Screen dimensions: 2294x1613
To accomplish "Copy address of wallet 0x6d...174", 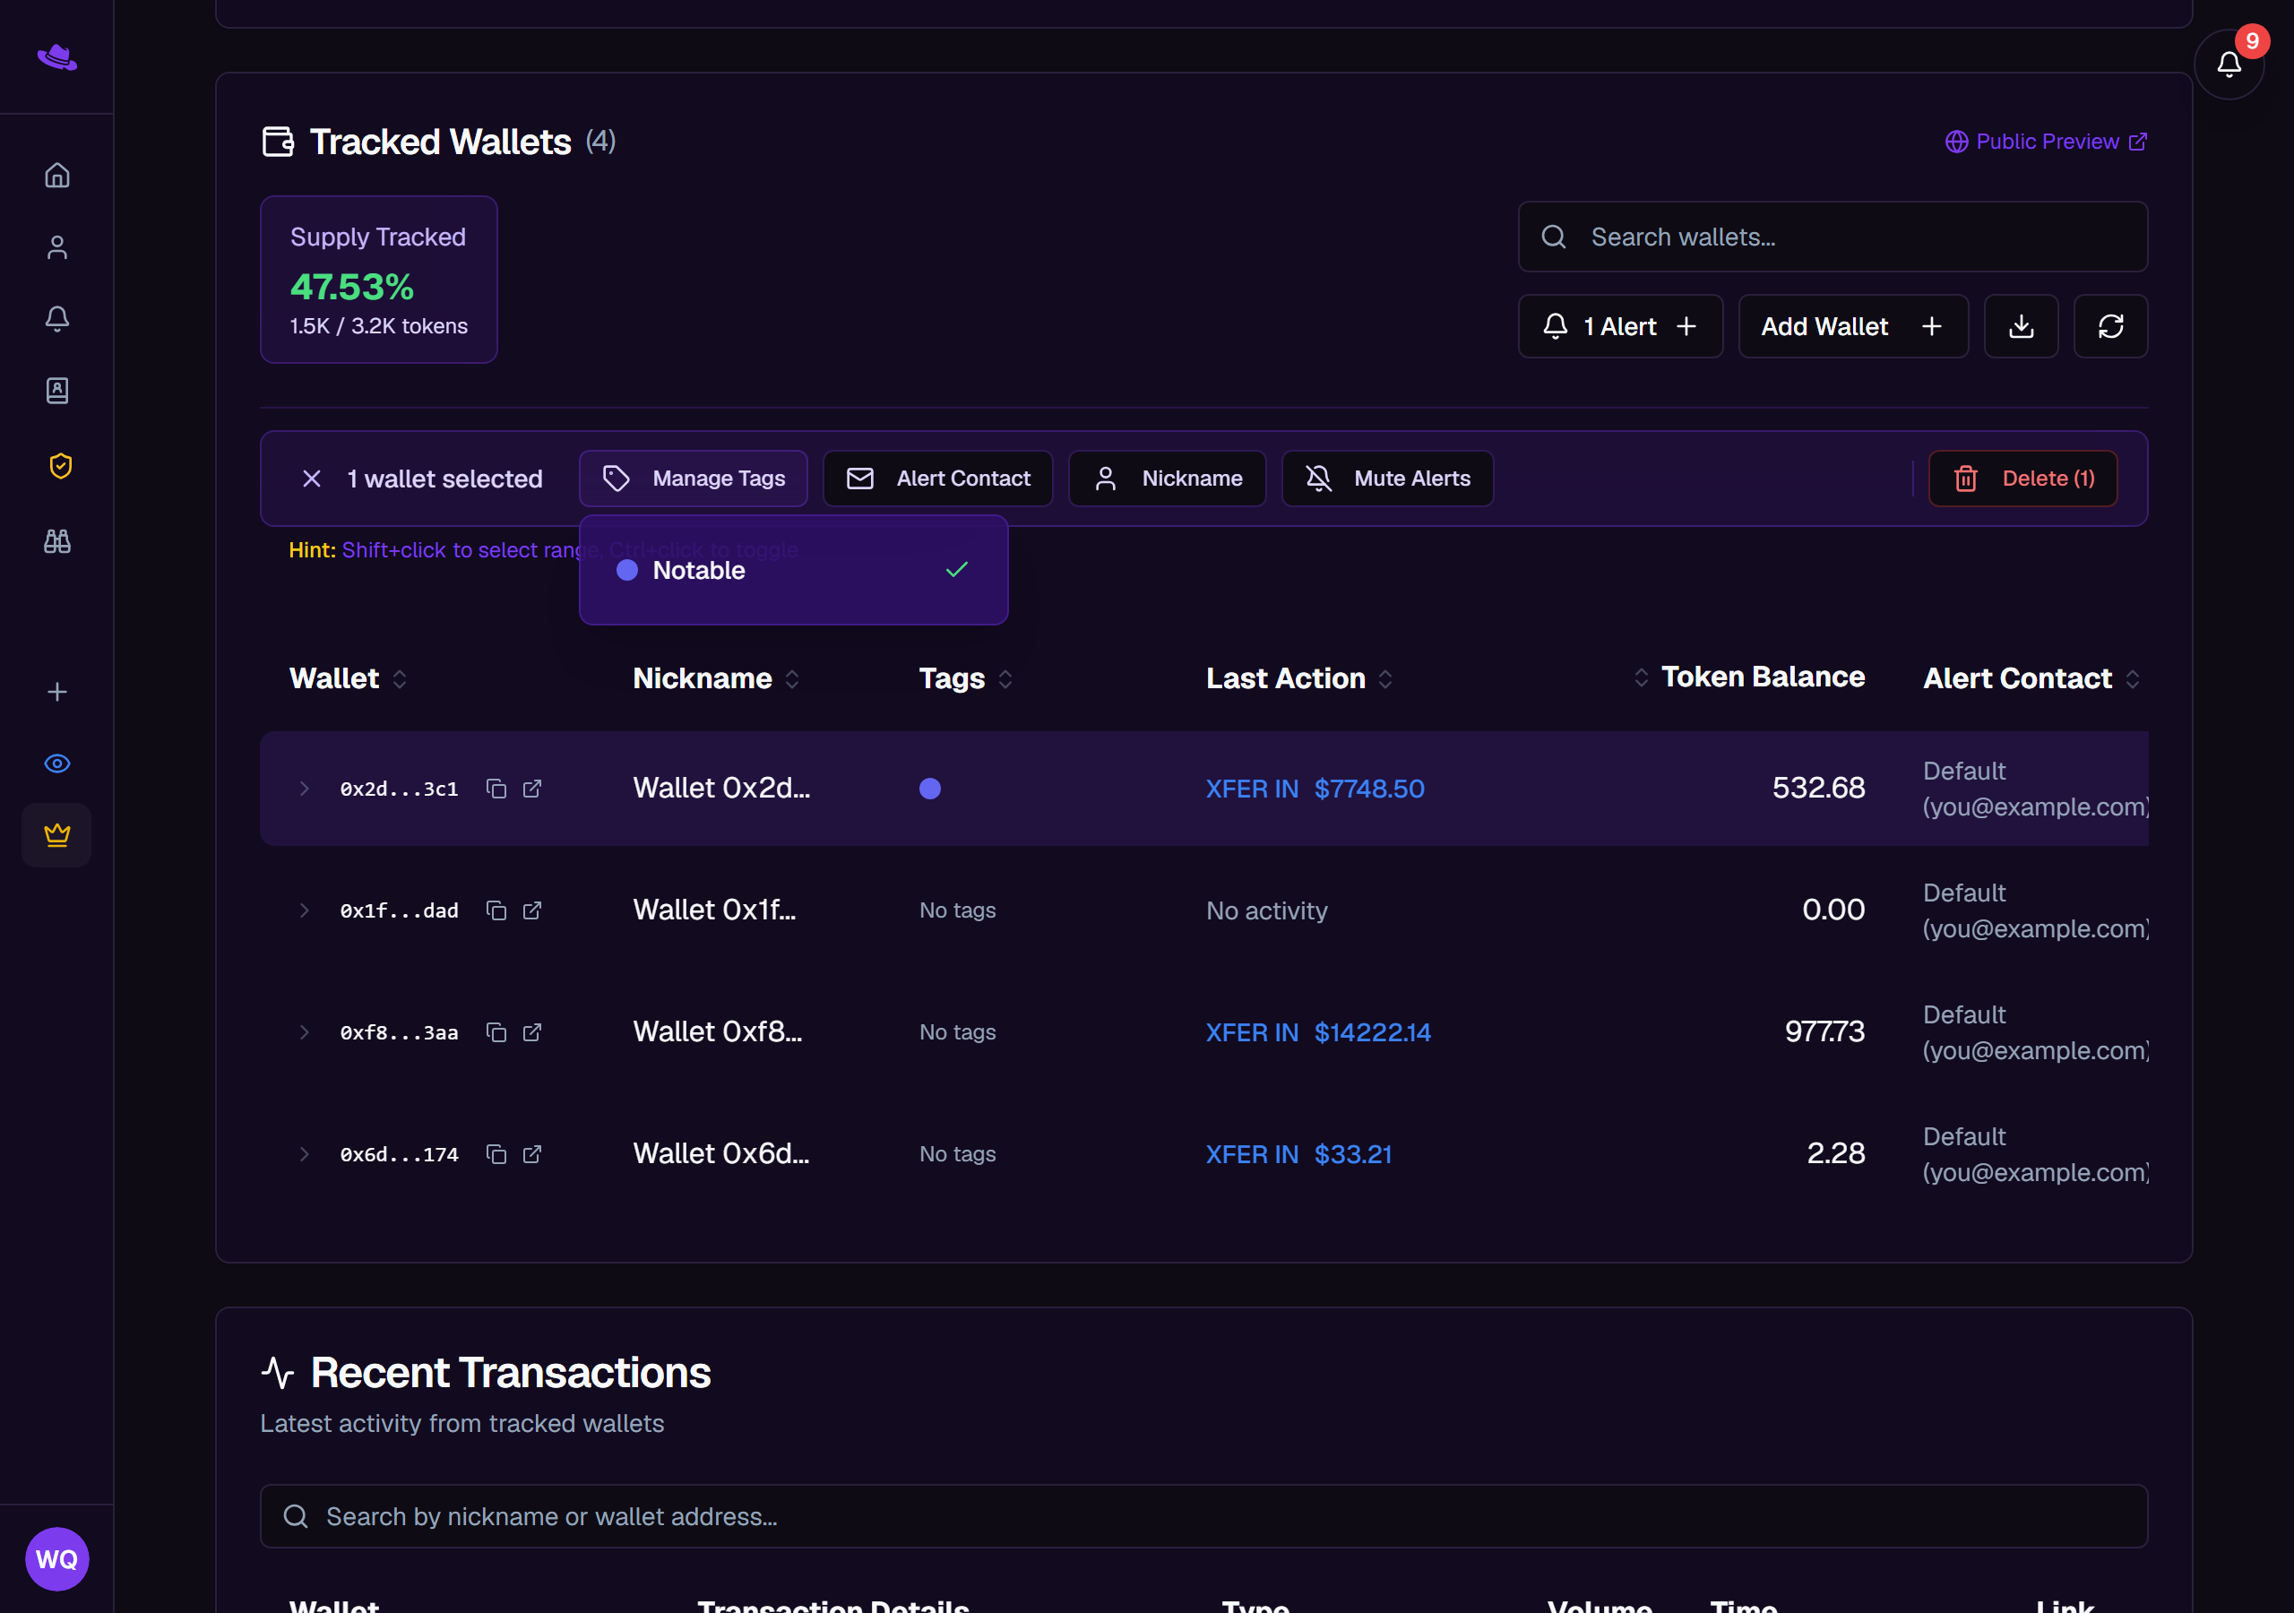I will pyautogui.click(x=496, y=1154).
